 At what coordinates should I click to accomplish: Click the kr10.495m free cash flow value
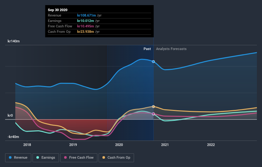coord(86,26)
